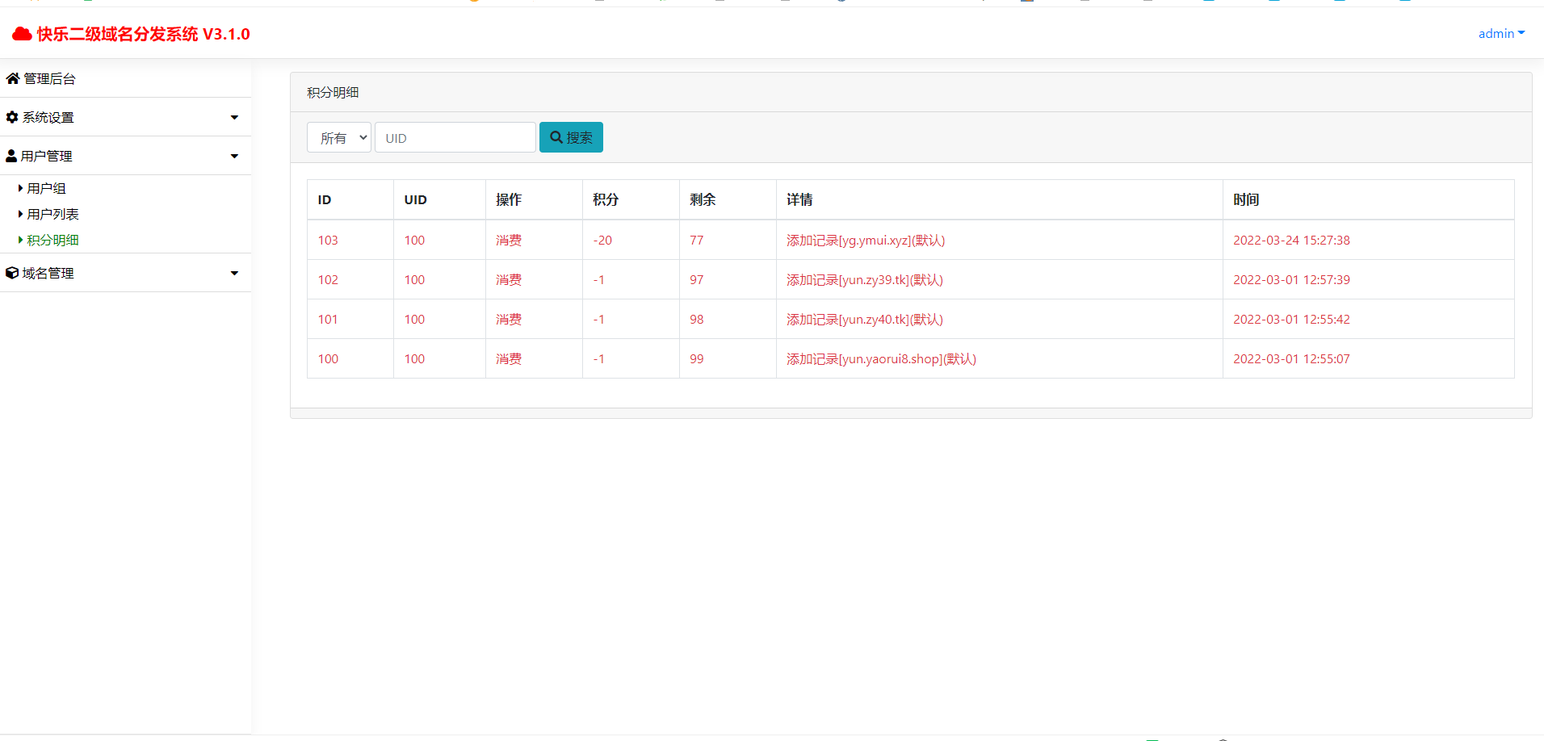
Task: Open 用户列表 submenu item
Action: coord(52,214)
